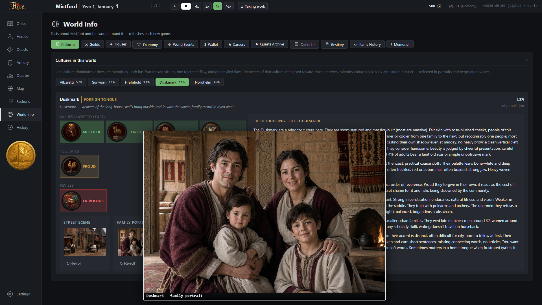Viewport: 542px width, 305px height.
Task: Select the Sunworn 11% culture
Action: [104, 82]
